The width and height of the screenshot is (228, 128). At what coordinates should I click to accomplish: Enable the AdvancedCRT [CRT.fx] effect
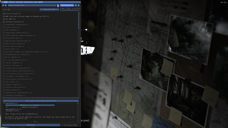coord(4,38)
